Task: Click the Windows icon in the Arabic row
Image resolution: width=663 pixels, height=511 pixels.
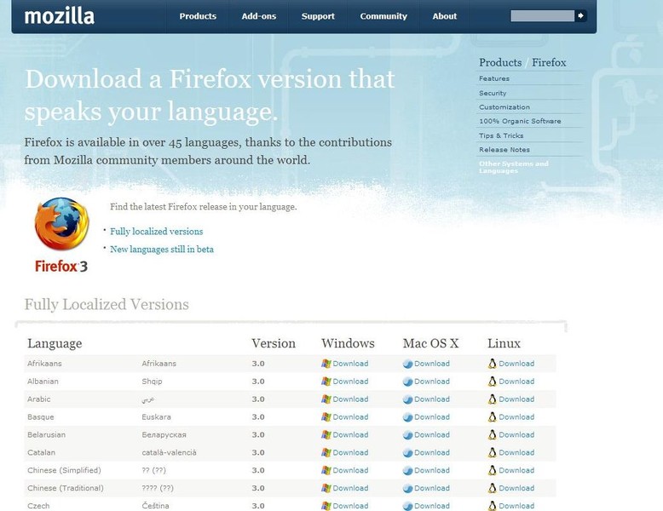Action: 326,399
